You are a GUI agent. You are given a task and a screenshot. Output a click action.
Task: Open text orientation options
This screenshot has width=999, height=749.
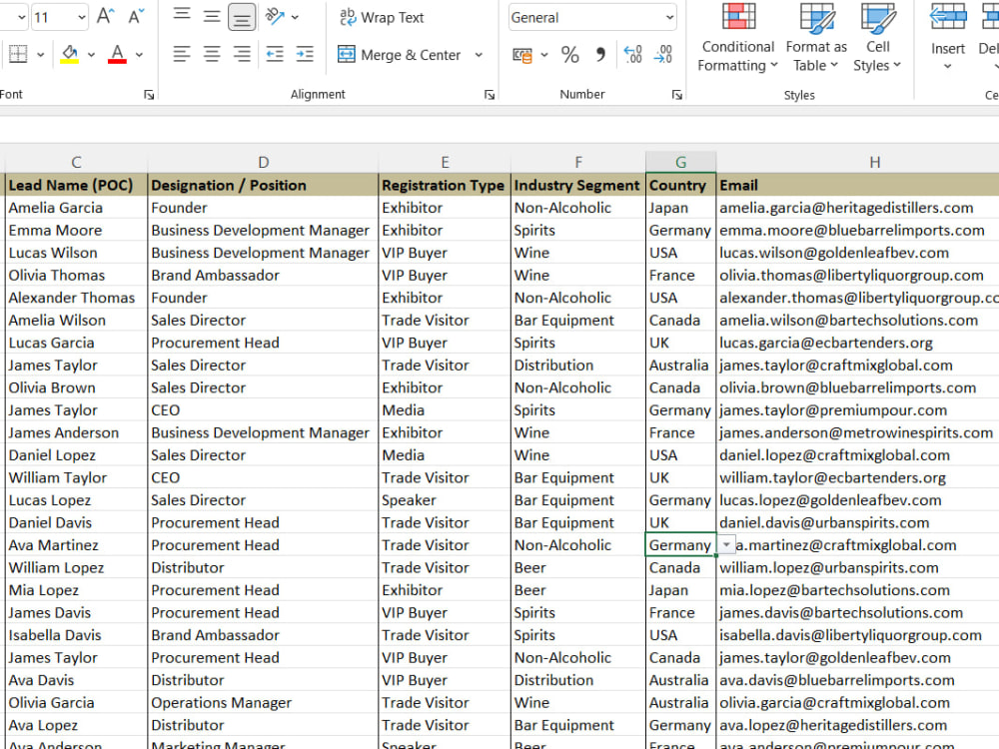pyautogui.click(x=276, y=17)
